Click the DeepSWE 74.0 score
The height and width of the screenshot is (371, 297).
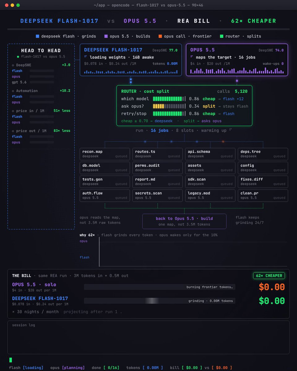click(x=271, y=50)
